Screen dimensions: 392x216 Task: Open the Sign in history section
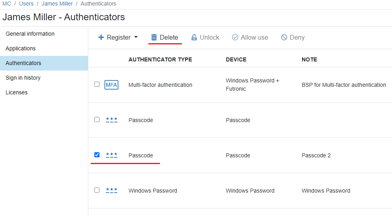pyautogui.click(x=23, y=78)
